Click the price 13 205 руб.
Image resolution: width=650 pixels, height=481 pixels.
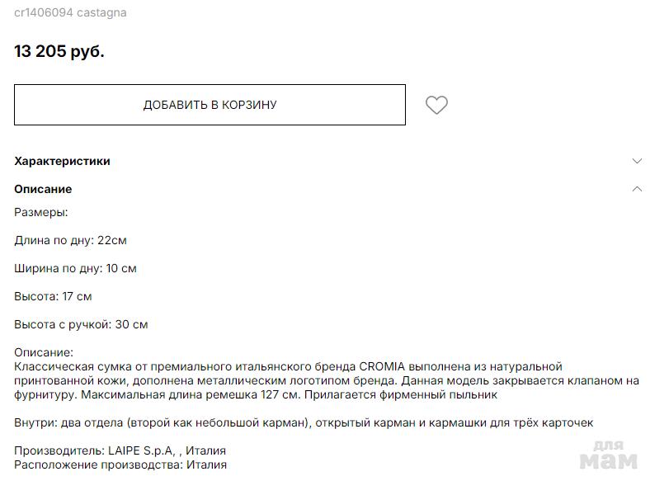59,51
